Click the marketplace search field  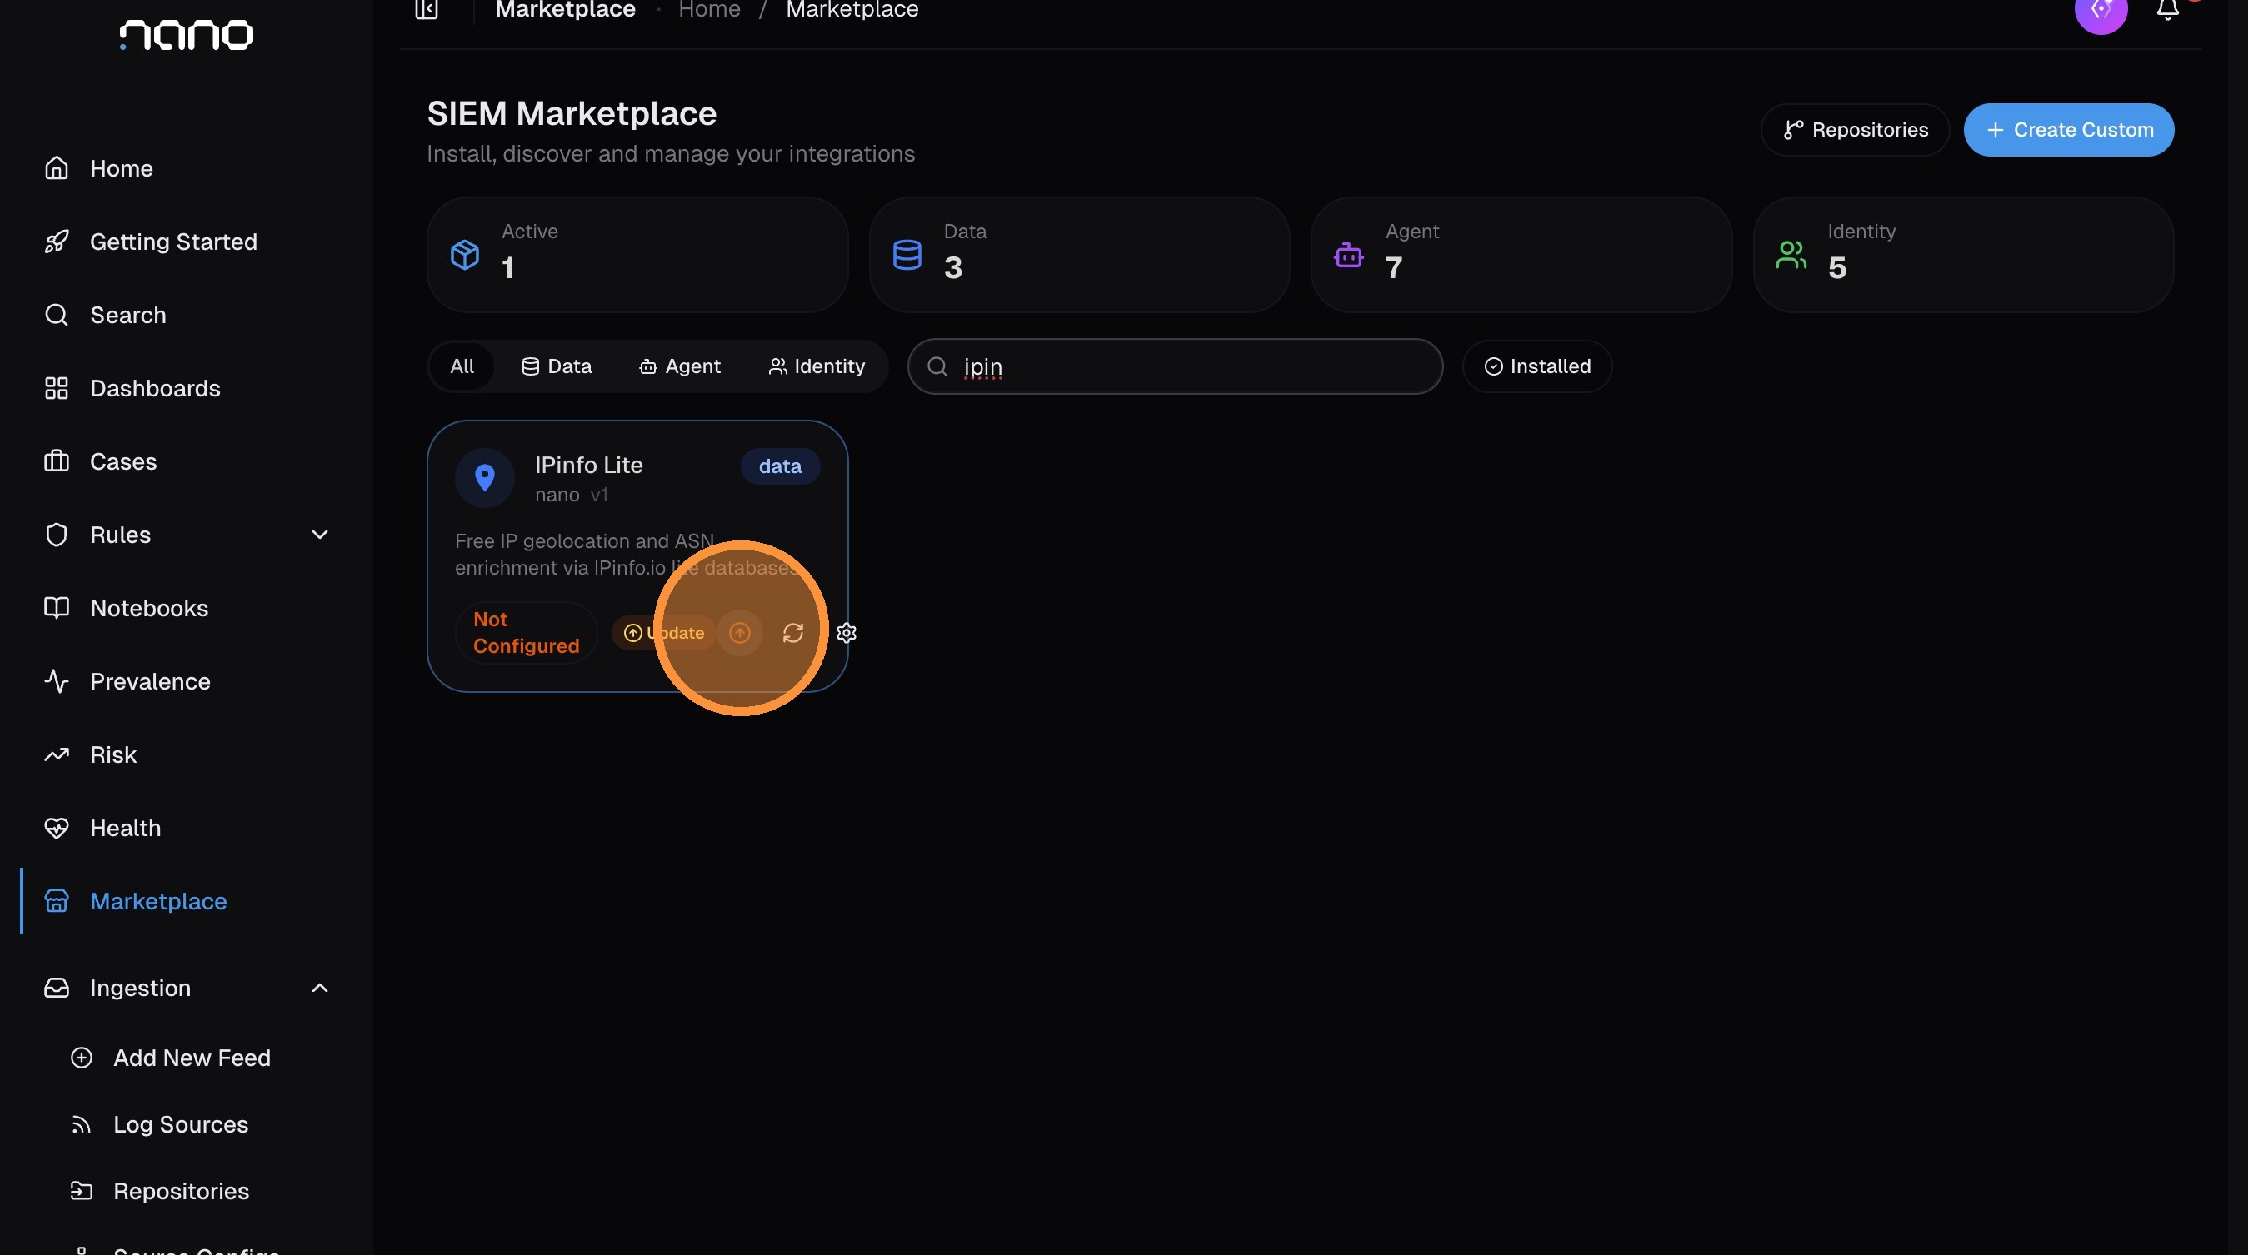point(1175,366)
